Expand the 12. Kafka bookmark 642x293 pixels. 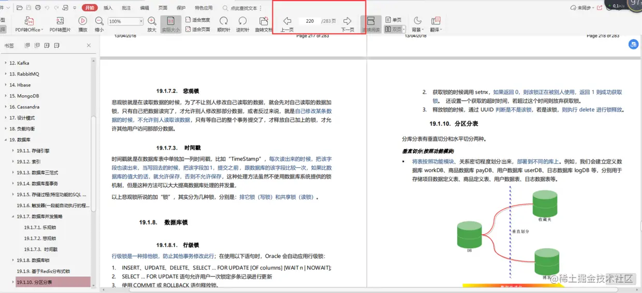pos(6,63)
